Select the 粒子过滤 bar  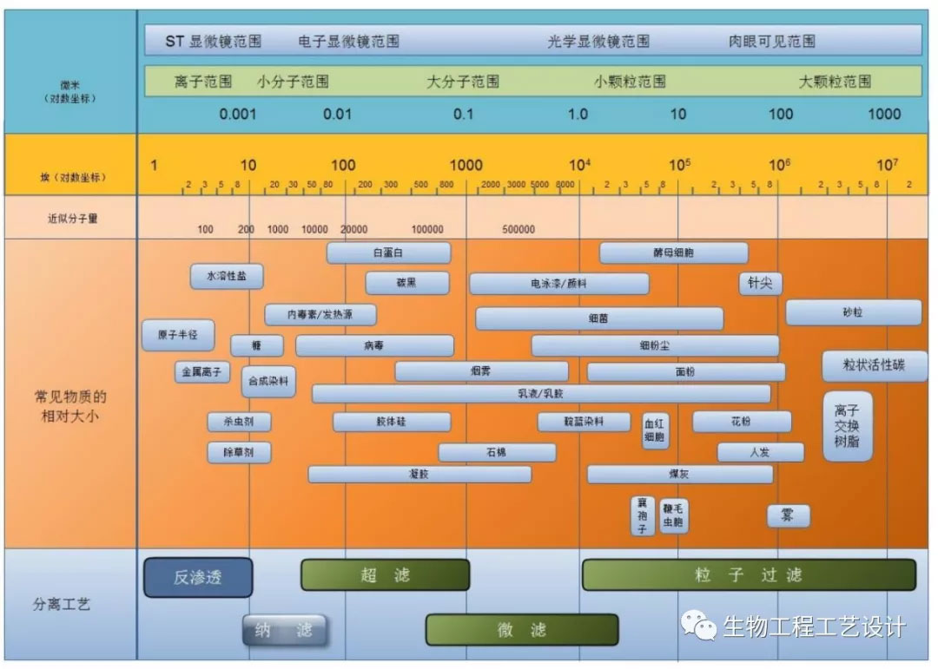(x=748, y=574)
